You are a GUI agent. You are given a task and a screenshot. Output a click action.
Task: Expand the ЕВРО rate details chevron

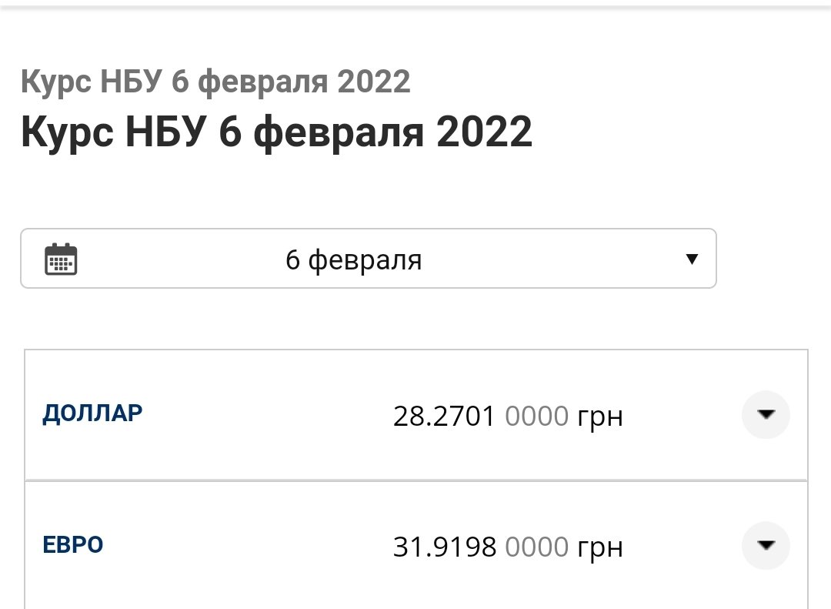(765, 546)
